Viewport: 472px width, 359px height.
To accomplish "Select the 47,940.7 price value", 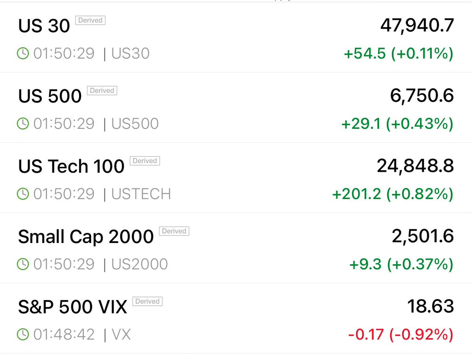I will click(417, 26).
